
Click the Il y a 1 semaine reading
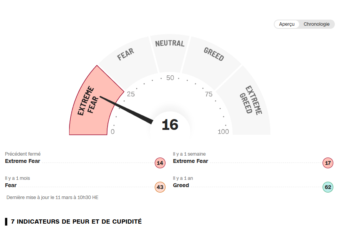pos(190,161)
